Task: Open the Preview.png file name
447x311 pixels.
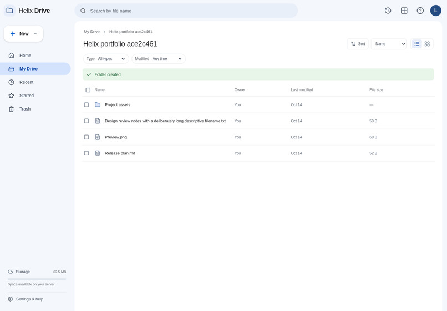Action: pos(116,137)
